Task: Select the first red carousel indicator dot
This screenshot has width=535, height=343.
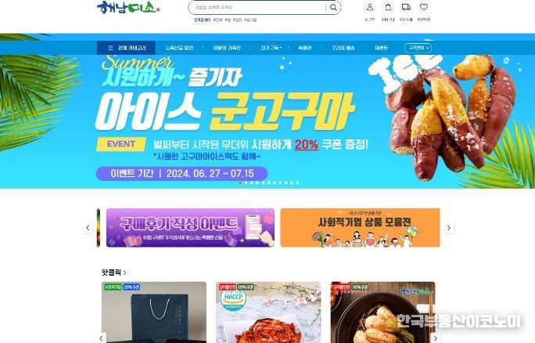Action: click(240, 182)
